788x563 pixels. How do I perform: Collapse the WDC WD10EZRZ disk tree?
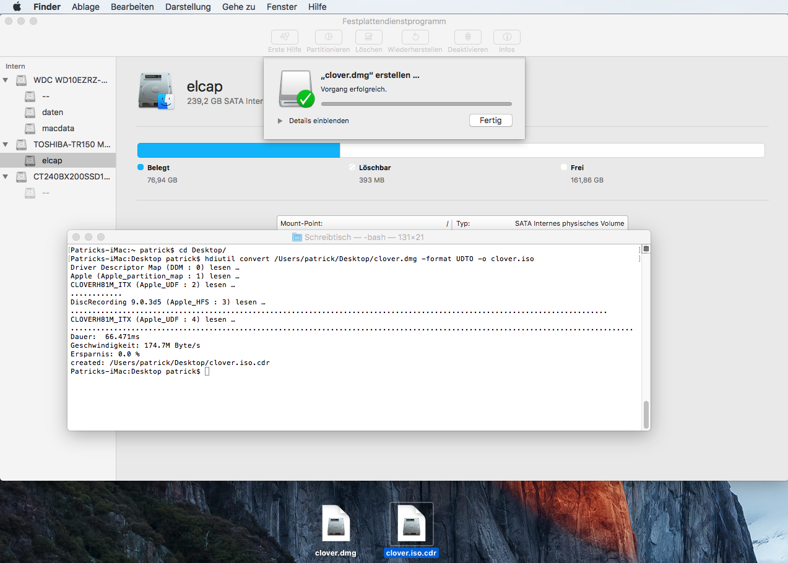(6, 80)
